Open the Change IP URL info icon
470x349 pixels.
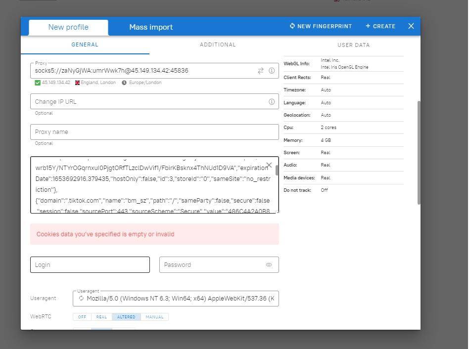(272, 101)
